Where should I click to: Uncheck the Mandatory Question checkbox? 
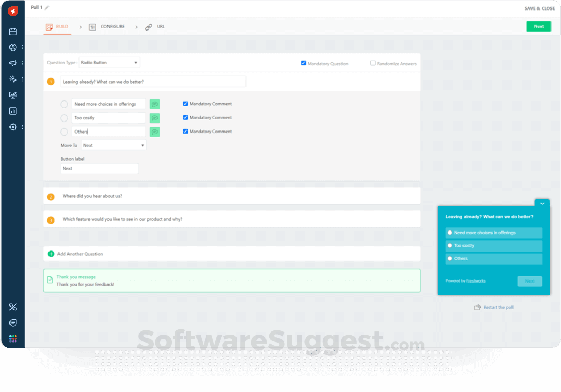303,63
